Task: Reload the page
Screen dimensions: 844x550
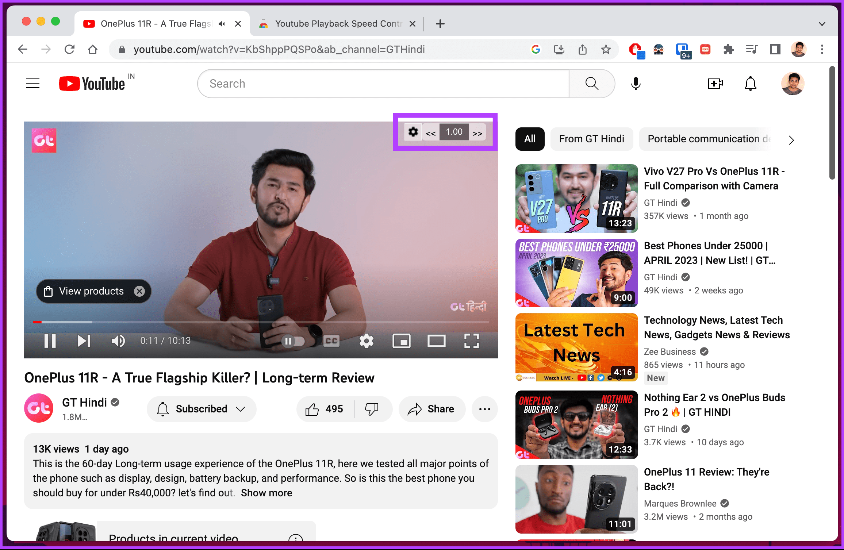Action: pos(69,49)
